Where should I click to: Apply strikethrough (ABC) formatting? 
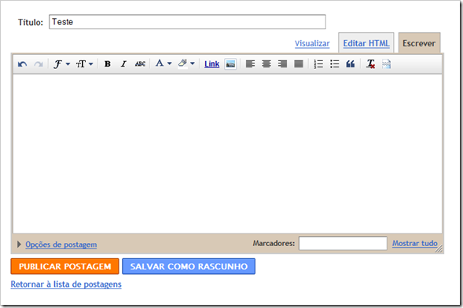(140, 64)
